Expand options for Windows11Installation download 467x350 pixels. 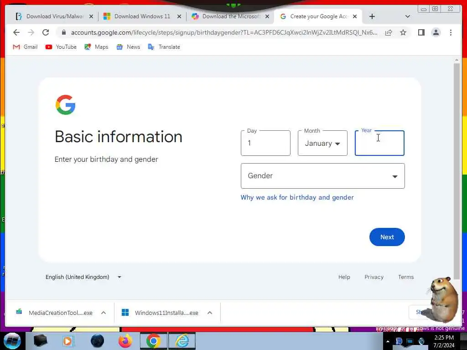[210, 313]
